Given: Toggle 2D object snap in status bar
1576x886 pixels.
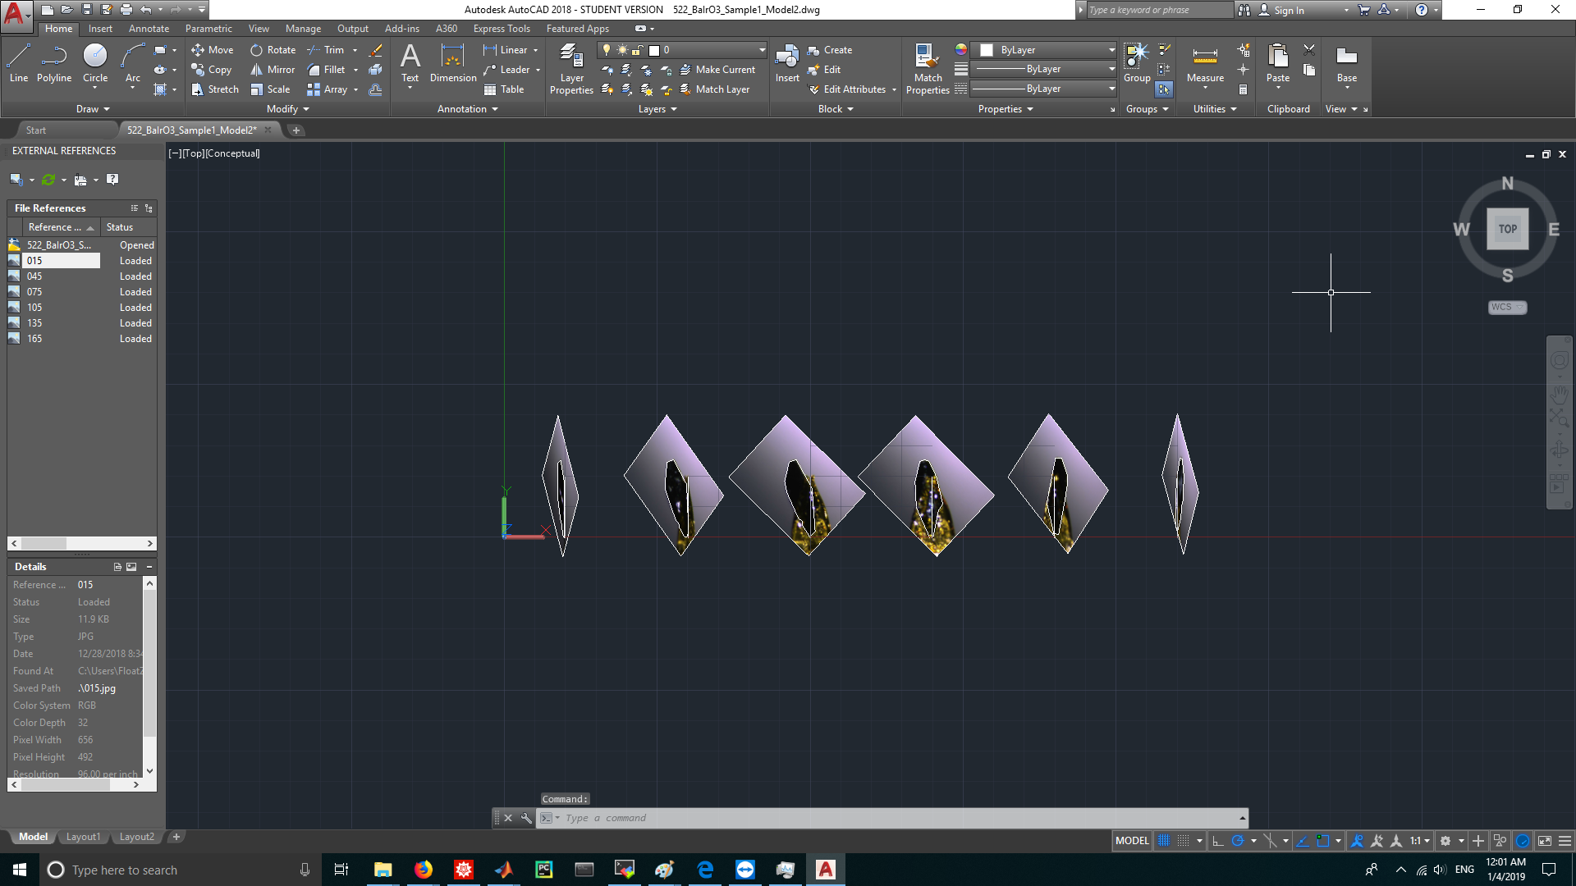Looking at the screenshot, I should (x=1322, y=841).
